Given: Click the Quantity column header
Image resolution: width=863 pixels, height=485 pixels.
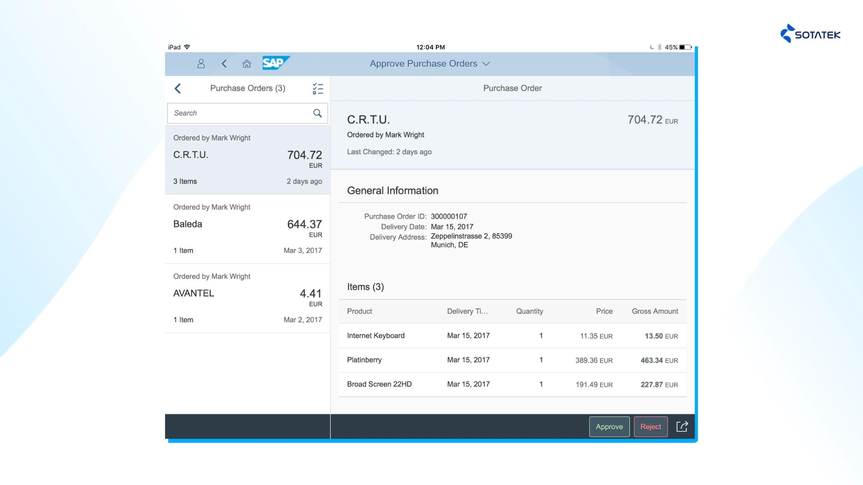Looking at the screenshot, I should coord(529,311).
